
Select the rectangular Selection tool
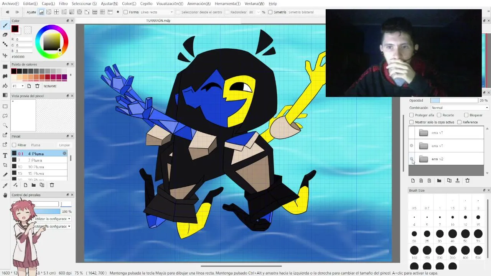coord(5,106)
